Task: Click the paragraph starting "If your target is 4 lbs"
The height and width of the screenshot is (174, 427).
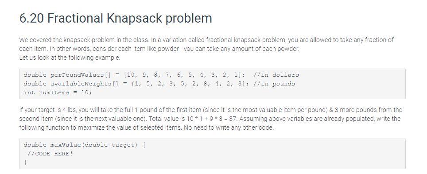Action: [210, 119]
